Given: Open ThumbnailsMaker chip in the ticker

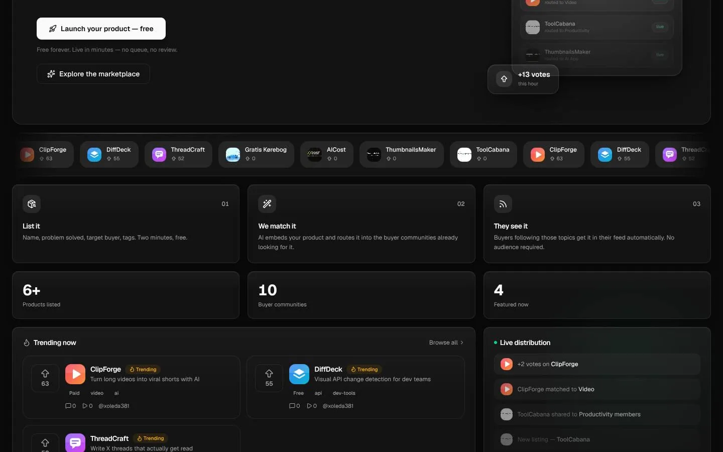Looking at the screenshot, I should pos(402,154).
